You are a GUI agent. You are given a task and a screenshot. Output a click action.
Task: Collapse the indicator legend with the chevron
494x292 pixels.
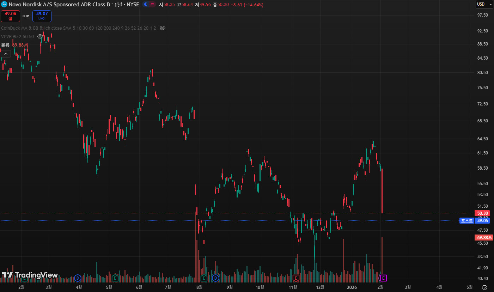click(x=5, y=54)
